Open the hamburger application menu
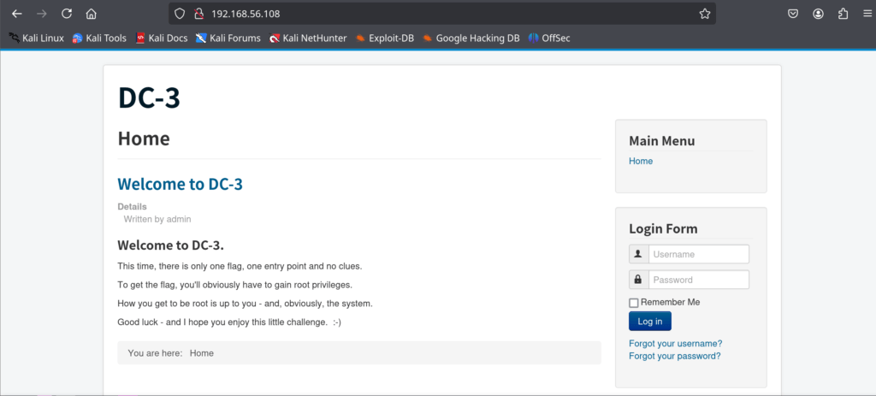The height and width of the screenshot is (396, 876). pos(867,14)
